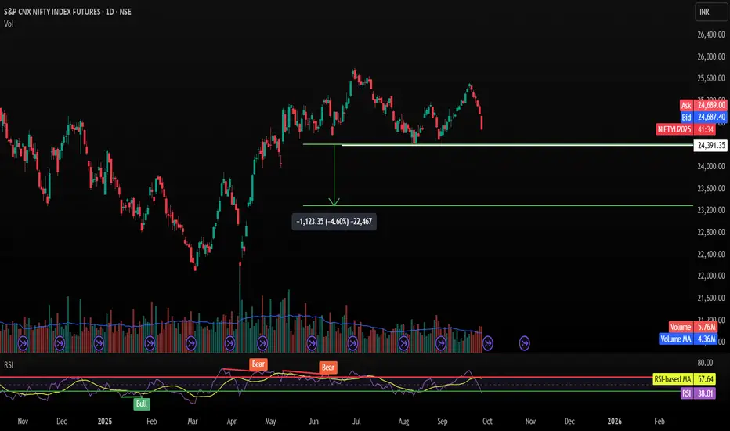Click the 22,400.00 price axis value
730x431 pixels.
pos(711,254)
